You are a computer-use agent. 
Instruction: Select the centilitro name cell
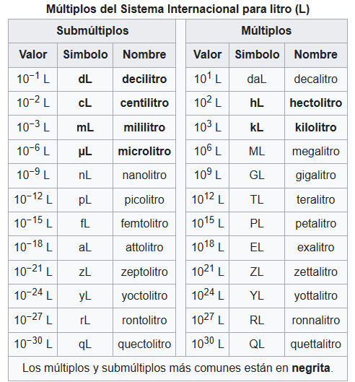coord(144,103)
